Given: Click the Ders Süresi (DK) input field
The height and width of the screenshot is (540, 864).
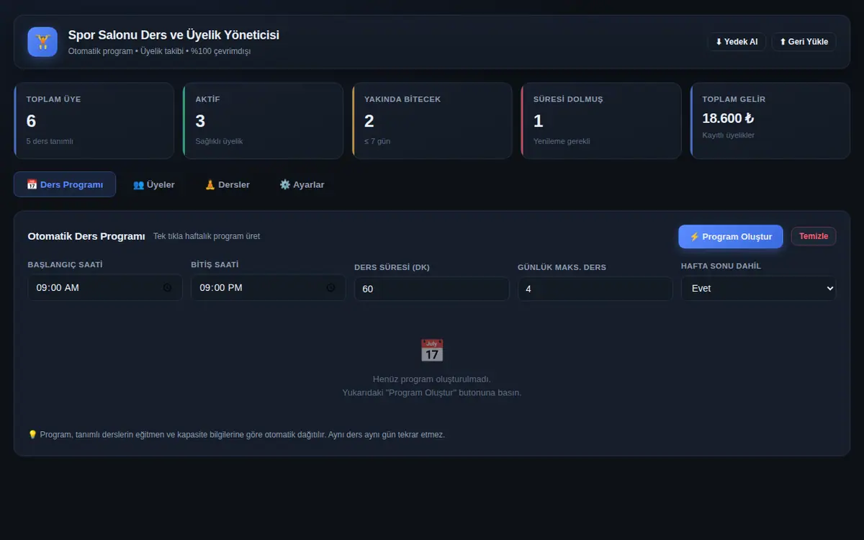Looking at the screenshot, I should click(x=432, y=289).
